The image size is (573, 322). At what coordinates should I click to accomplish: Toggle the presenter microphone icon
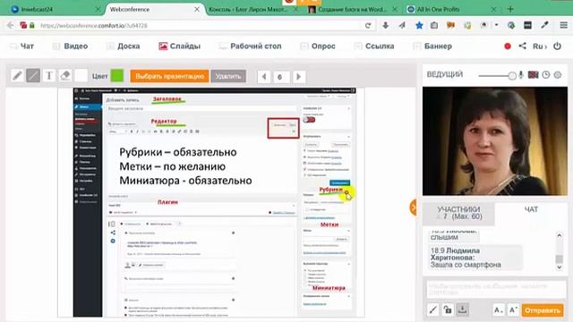pos(521,75)
